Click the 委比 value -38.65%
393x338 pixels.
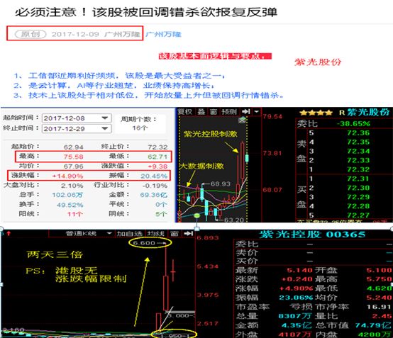click(x=353, y=124)
